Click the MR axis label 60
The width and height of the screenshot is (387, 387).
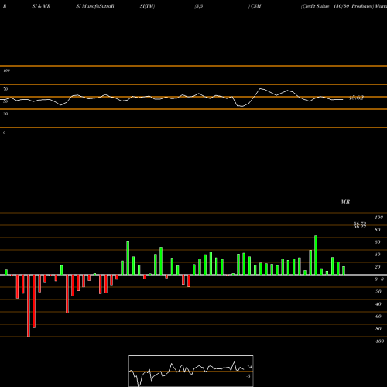point(378,242)
